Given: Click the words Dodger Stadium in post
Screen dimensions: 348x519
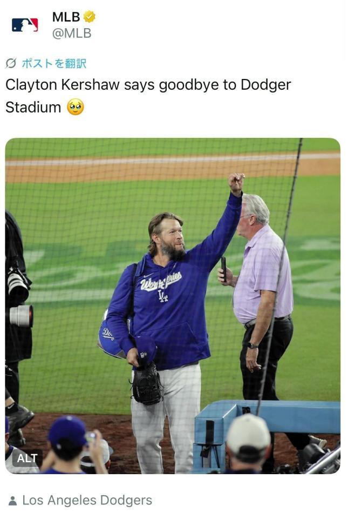Looking at the screenshot, I should [148, 96].
